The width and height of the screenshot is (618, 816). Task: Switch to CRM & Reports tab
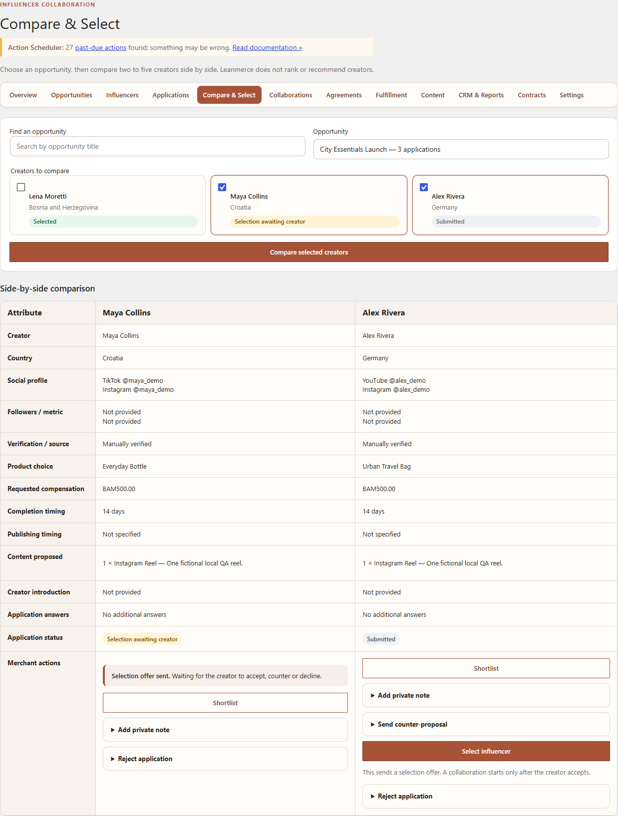[x=481, y=95]
